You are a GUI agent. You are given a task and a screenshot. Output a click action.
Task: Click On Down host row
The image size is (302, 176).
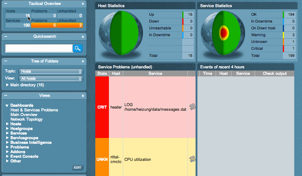273,28
